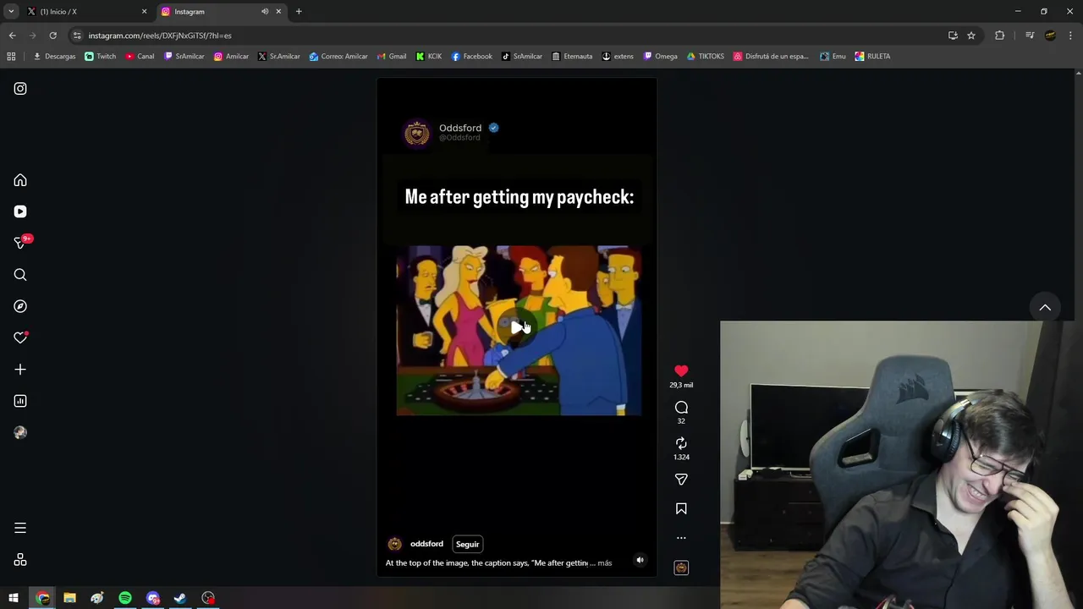1083x609 pixels.
Task: Open oddsford username link under reel
Action: pos(426,544)
